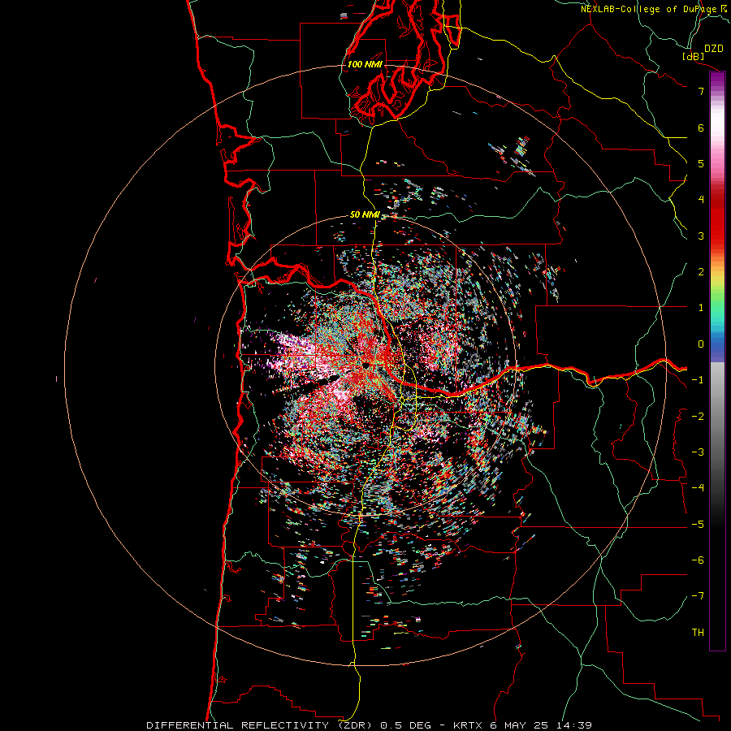Click the [dB] units label

(x=694, y=56)
